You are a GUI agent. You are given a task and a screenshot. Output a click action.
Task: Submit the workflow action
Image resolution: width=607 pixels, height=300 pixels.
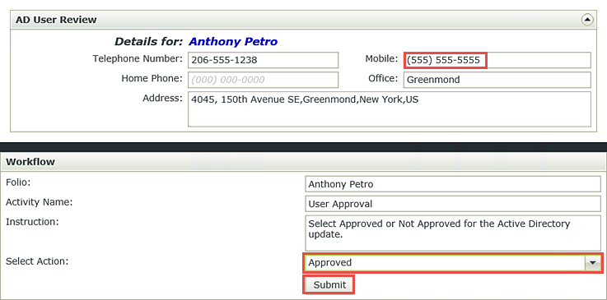(329, 285)
